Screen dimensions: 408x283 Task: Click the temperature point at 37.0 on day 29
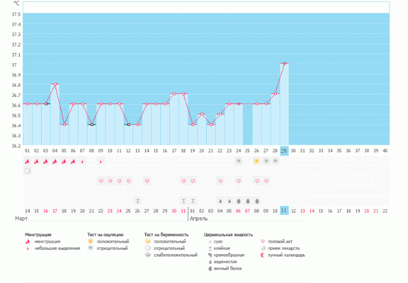coord(284,63)
